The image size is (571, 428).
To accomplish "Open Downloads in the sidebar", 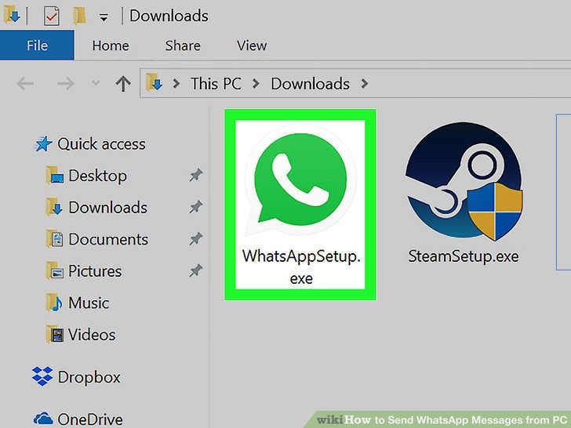I will pos(107,208).
